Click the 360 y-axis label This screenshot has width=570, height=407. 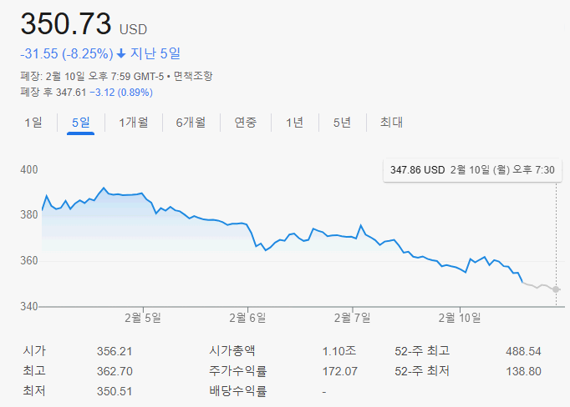click(29, 260)
